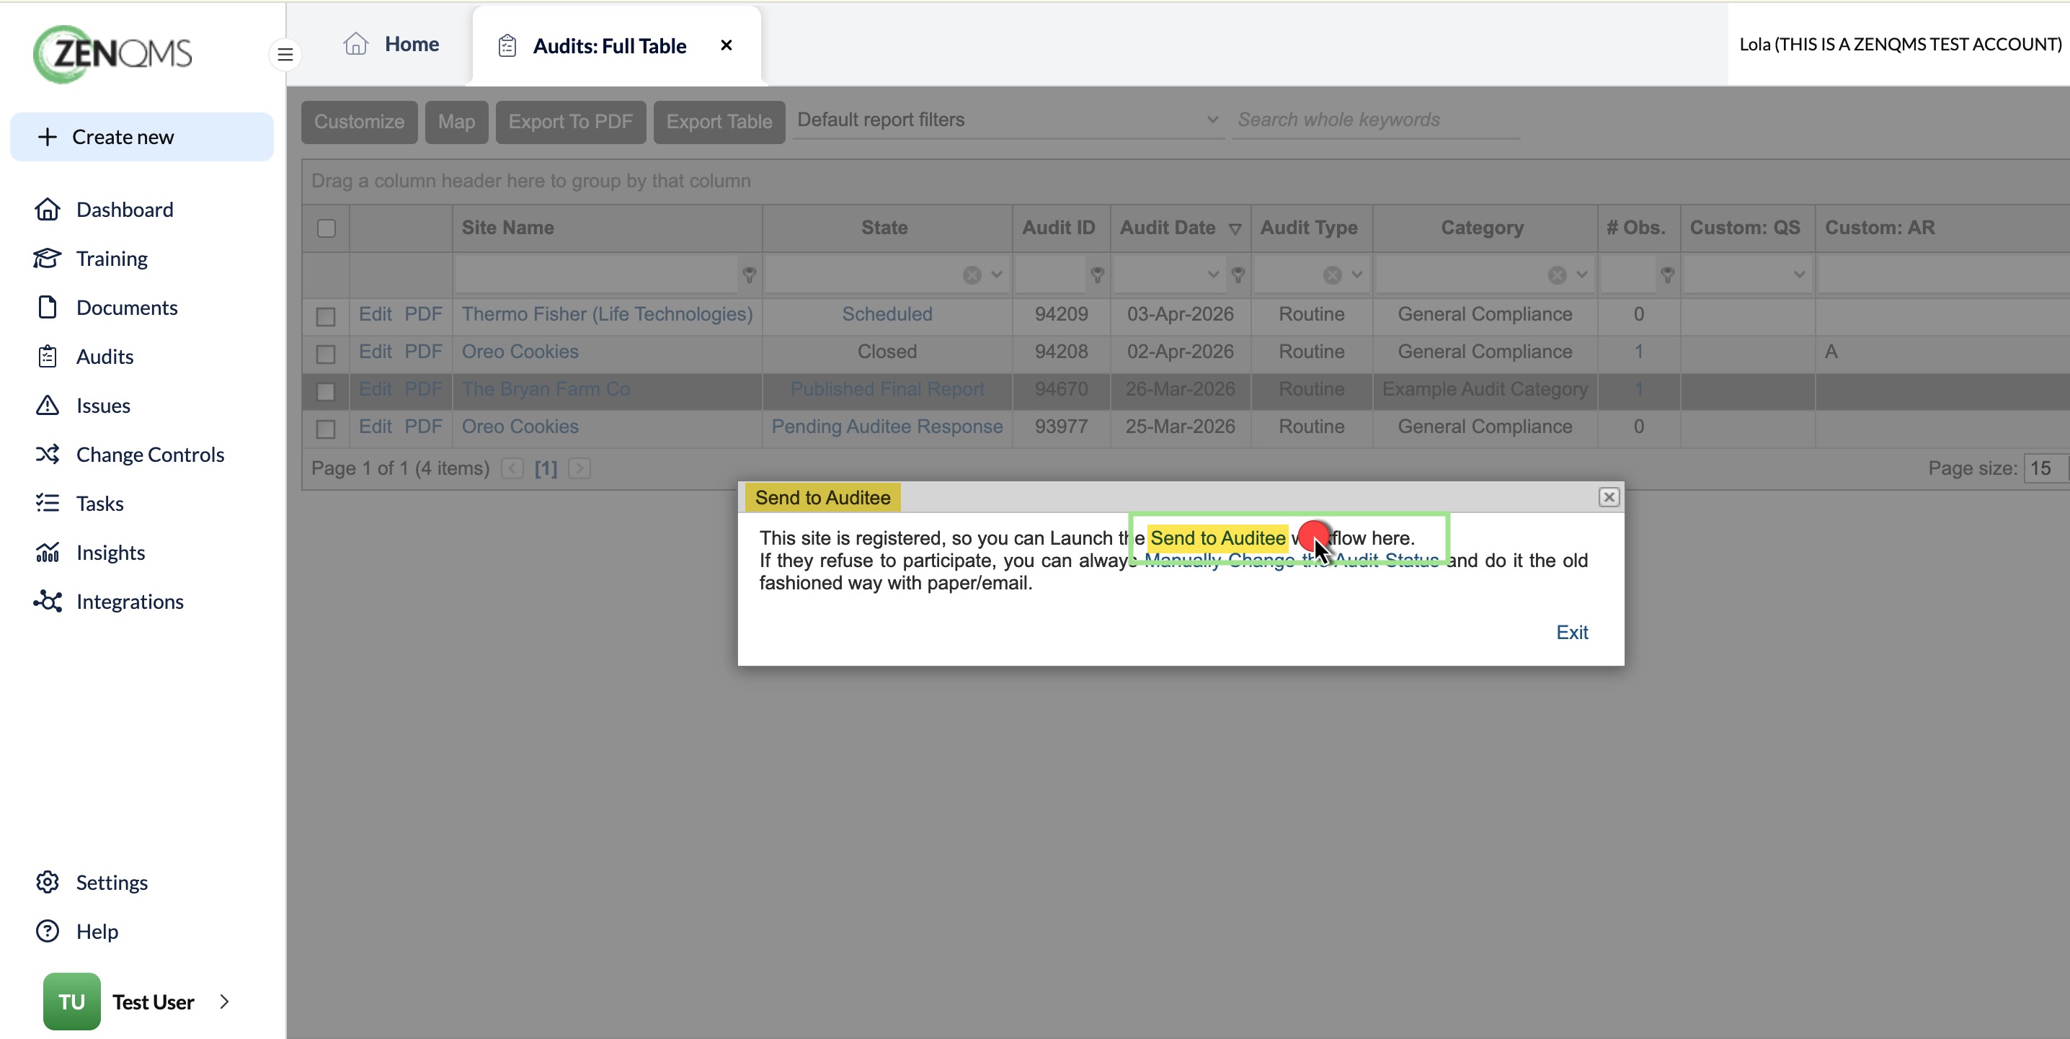Click Edit on the Thermo Fisher row
Image resolution: width=2070 pixels, height=1039 pixels.
coord(375,314)
